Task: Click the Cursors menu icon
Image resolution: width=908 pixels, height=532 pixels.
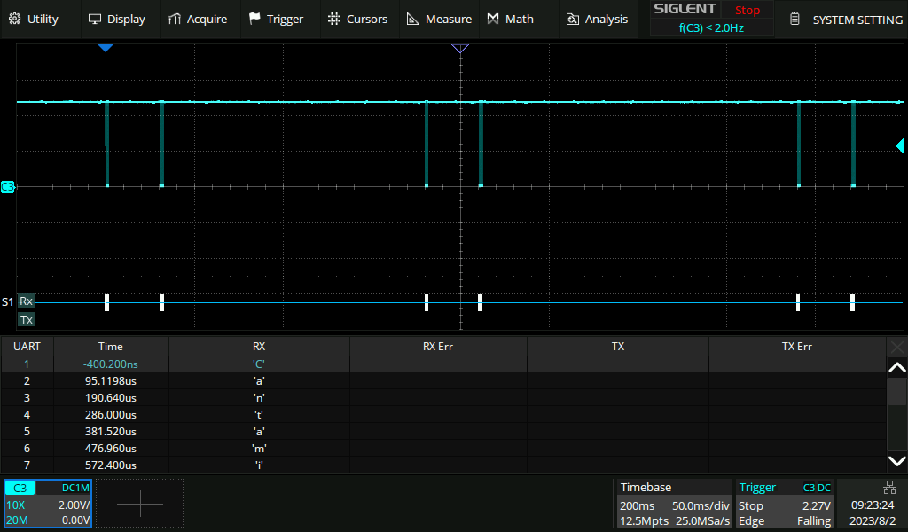Action: point(333,19)
